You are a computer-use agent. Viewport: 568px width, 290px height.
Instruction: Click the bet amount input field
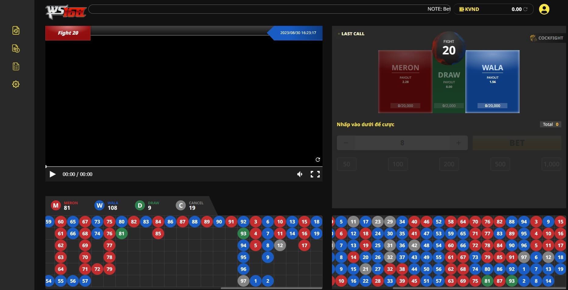tap(402, 143)
